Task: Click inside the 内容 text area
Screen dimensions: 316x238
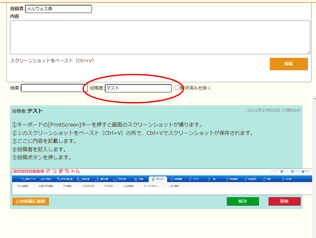Action: [x=160, y=37]
